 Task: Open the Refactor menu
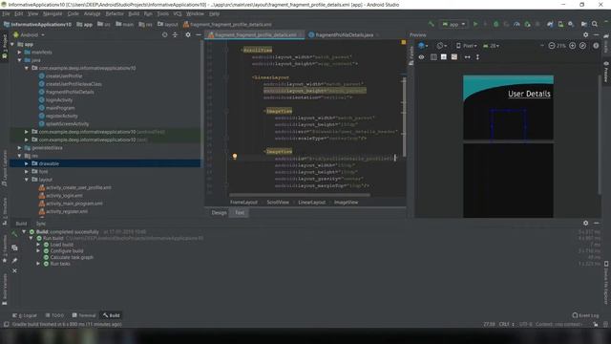(115, 13)
